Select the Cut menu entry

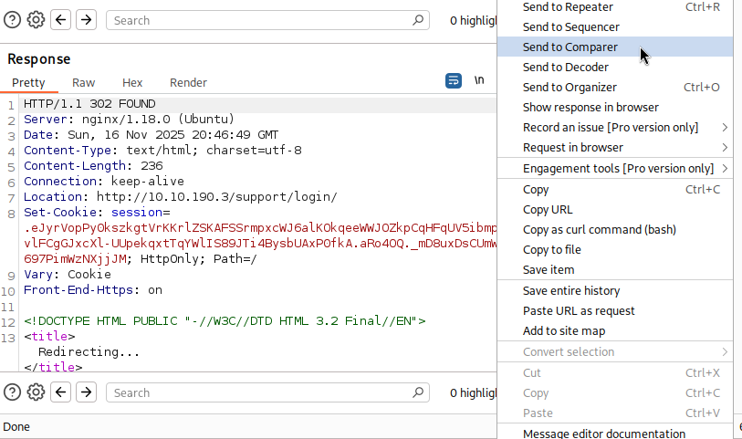tap(615, 372)
